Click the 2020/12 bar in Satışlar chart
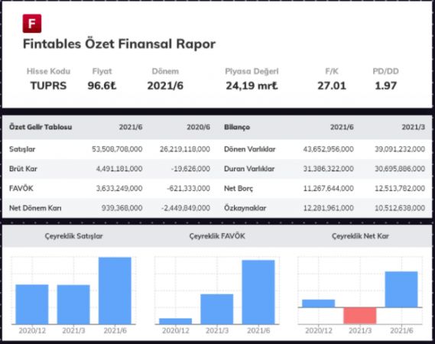 click(32, 304)
